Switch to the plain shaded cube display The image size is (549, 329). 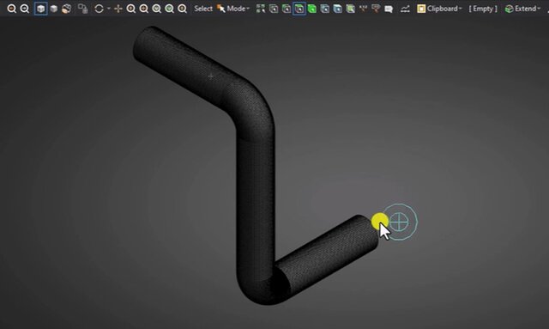coord(53,9)
